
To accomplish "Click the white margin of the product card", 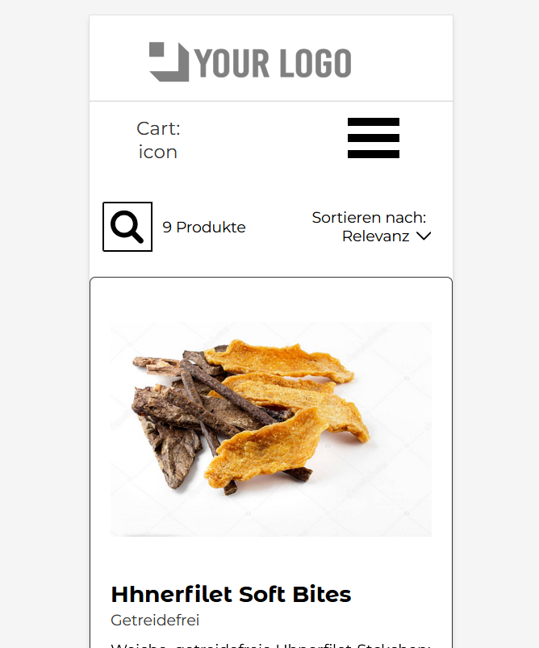I will [271, 299].
